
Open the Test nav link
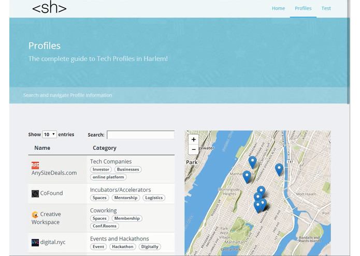[x=326, y=8]
